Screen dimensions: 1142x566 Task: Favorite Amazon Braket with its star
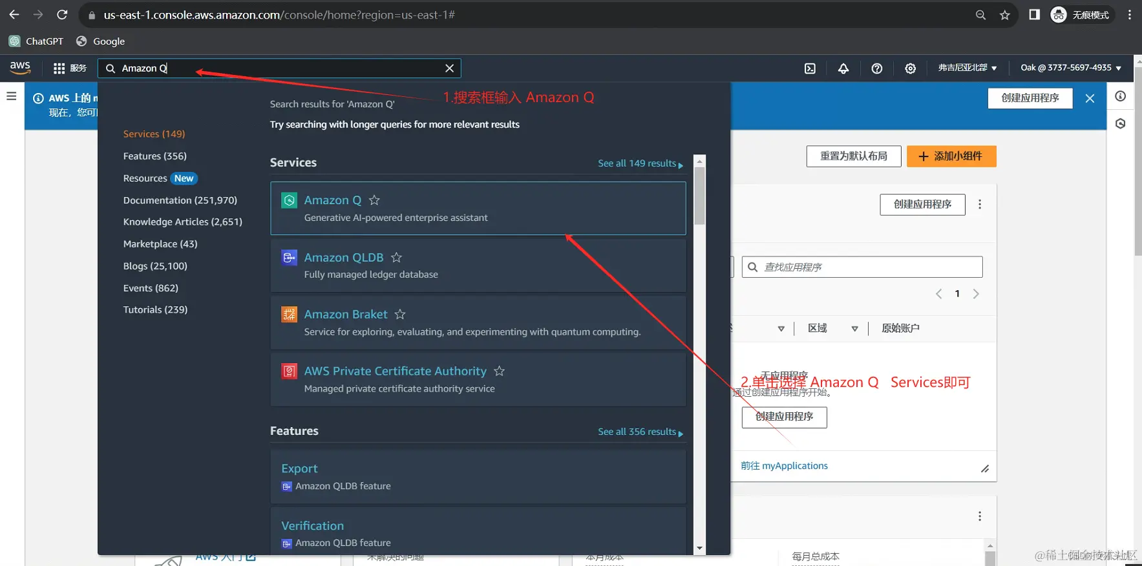tap(400, 314)
